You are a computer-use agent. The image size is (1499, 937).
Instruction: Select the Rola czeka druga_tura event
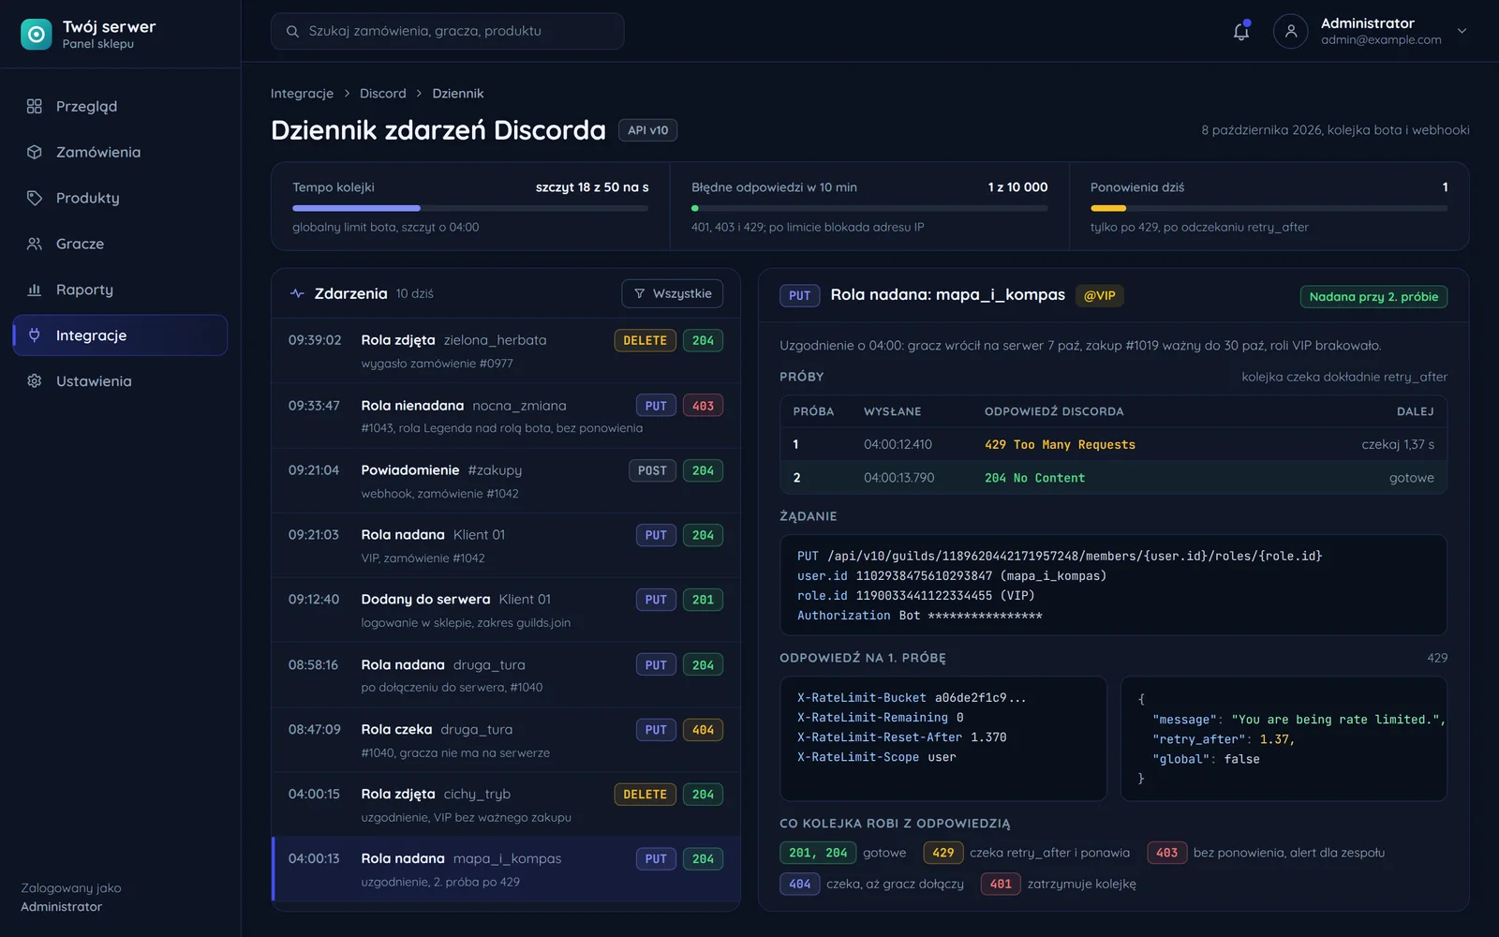click(506, 739)
